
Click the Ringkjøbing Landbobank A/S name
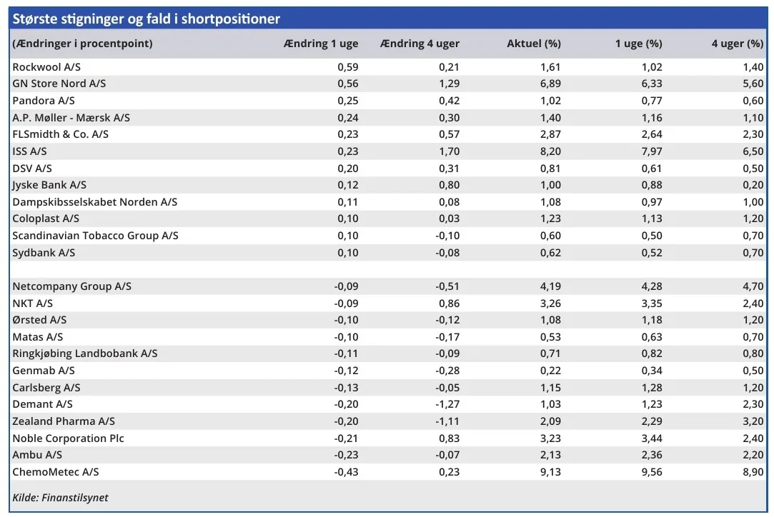(84, 353)
